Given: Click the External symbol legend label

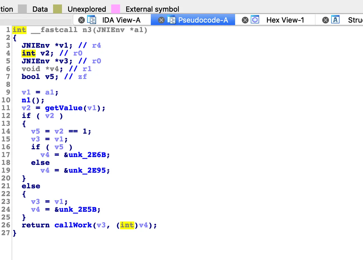Looking at the screenshot, I should (x=152, y=9).
